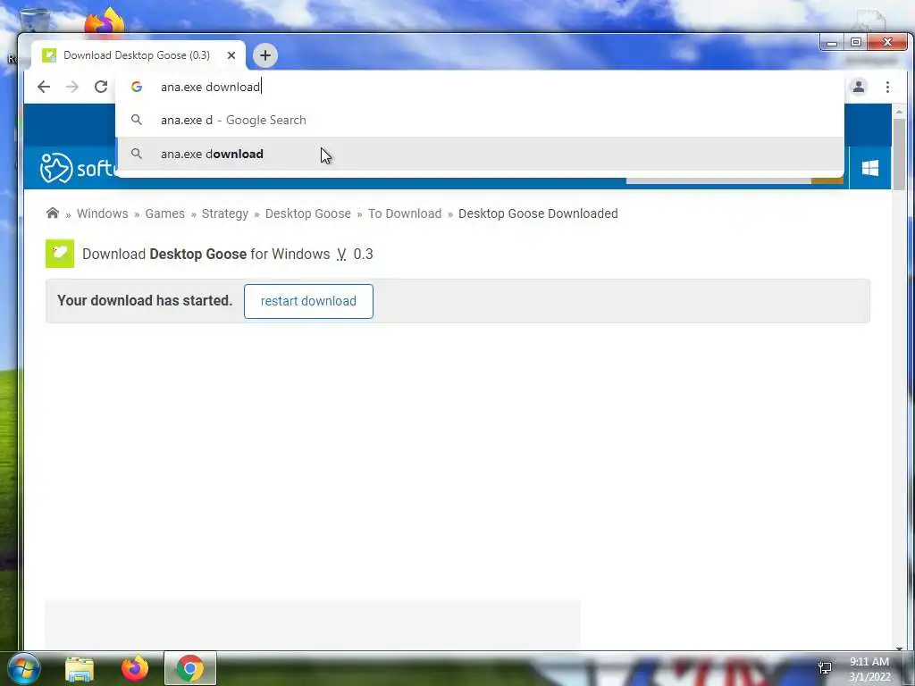Image resolution: width=915 pixels, height=686 pixels.
Task: Close the Download Desktop Goose tab
Action: pos(231,55)
